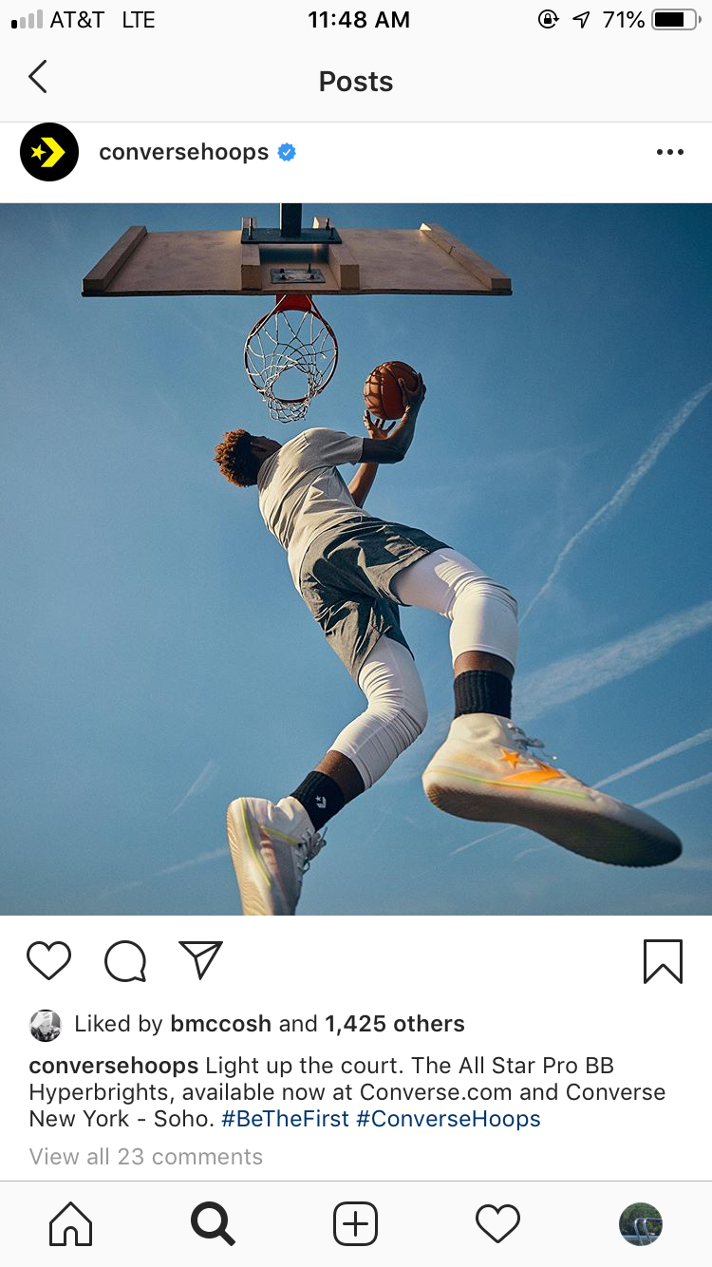Open comments via the speech bubble icon
Viewport: 712px width, 1267px height.
125,960
